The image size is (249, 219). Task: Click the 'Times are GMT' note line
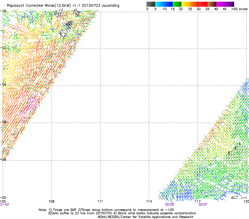106,210
